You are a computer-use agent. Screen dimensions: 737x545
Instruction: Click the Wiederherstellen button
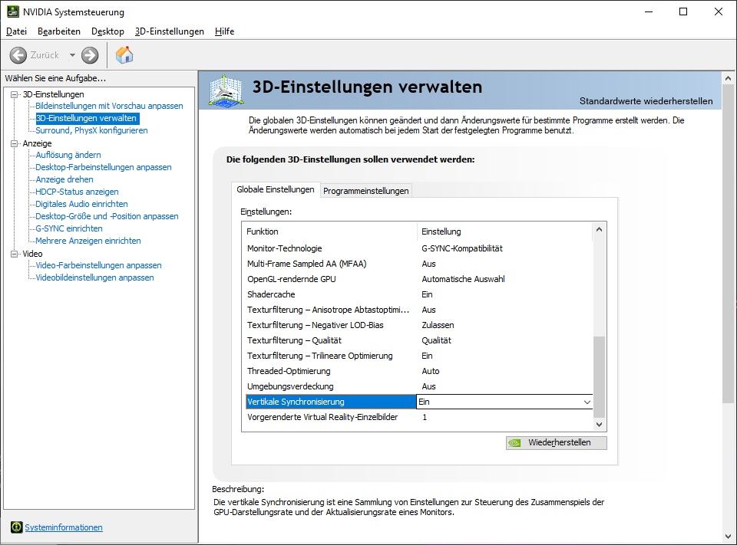[556, 442]
